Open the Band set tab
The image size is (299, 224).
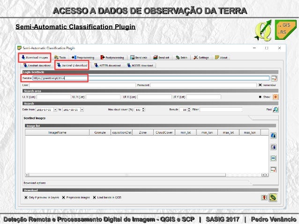coord(161,58)
